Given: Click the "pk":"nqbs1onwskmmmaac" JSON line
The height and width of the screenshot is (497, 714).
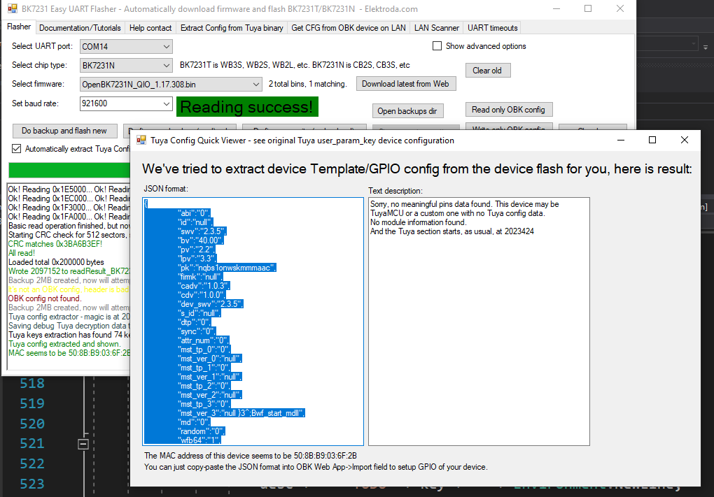Looking at the screenshot, I should pyautogui.click(x=226, y=268).
